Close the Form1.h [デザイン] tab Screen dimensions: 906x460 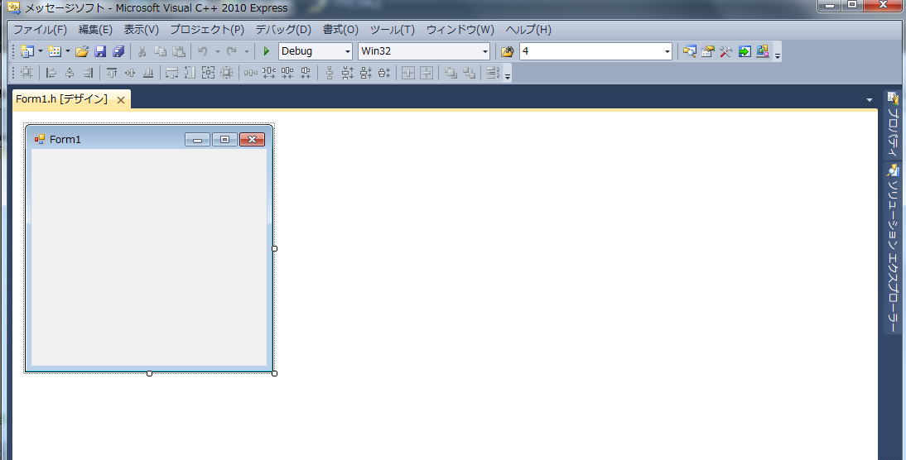(x=121, y=100)
